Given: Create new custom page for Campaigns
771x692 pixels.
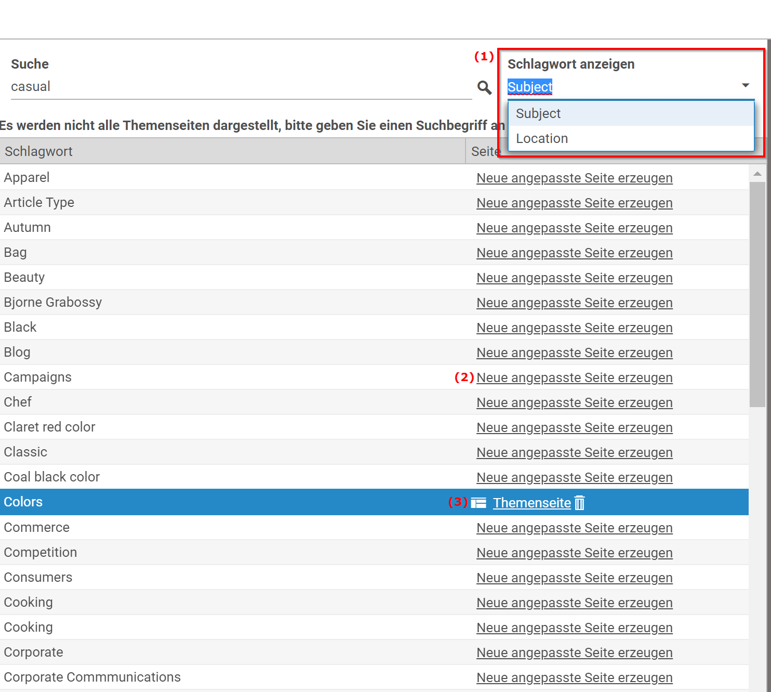Looking at the screenshot, I should (x=574, y=377).
